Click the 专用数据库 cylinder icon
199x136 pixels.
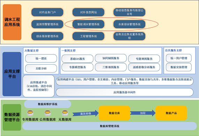pyautogui.click(x=30, y=113)
